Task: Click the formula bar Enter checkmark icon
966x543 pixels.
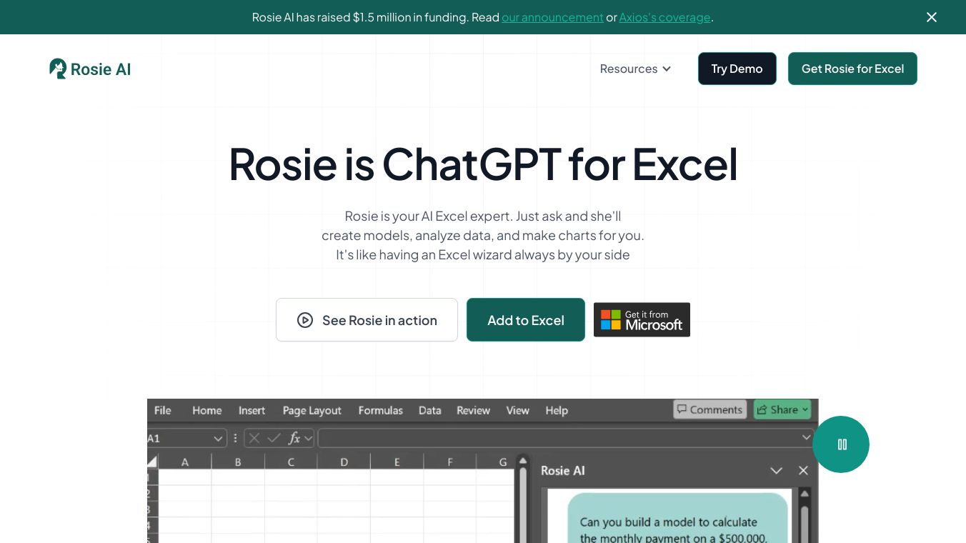Action: [x=274, y=438]
